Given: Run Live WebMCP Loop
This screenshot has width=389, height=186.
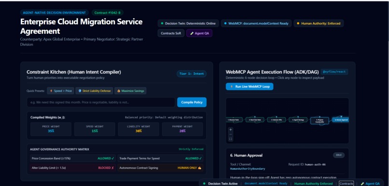Looking at the screenshot, I should pyautogui.click(x=250, y=86).
